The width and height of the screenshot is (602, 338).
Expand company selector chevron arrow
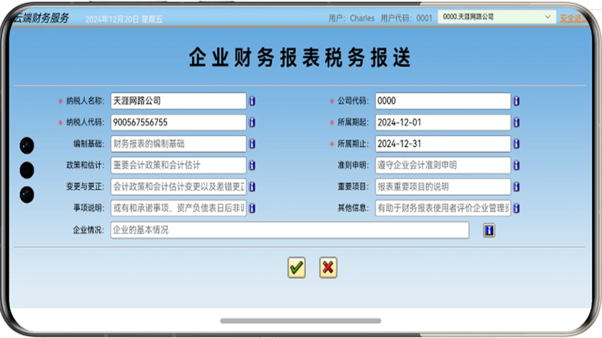click(x=547, y=17)
